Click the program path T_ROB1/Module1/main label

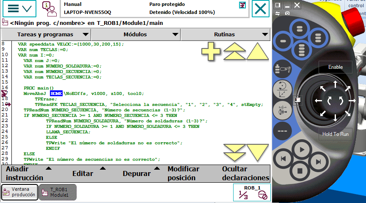coord(130,23)
